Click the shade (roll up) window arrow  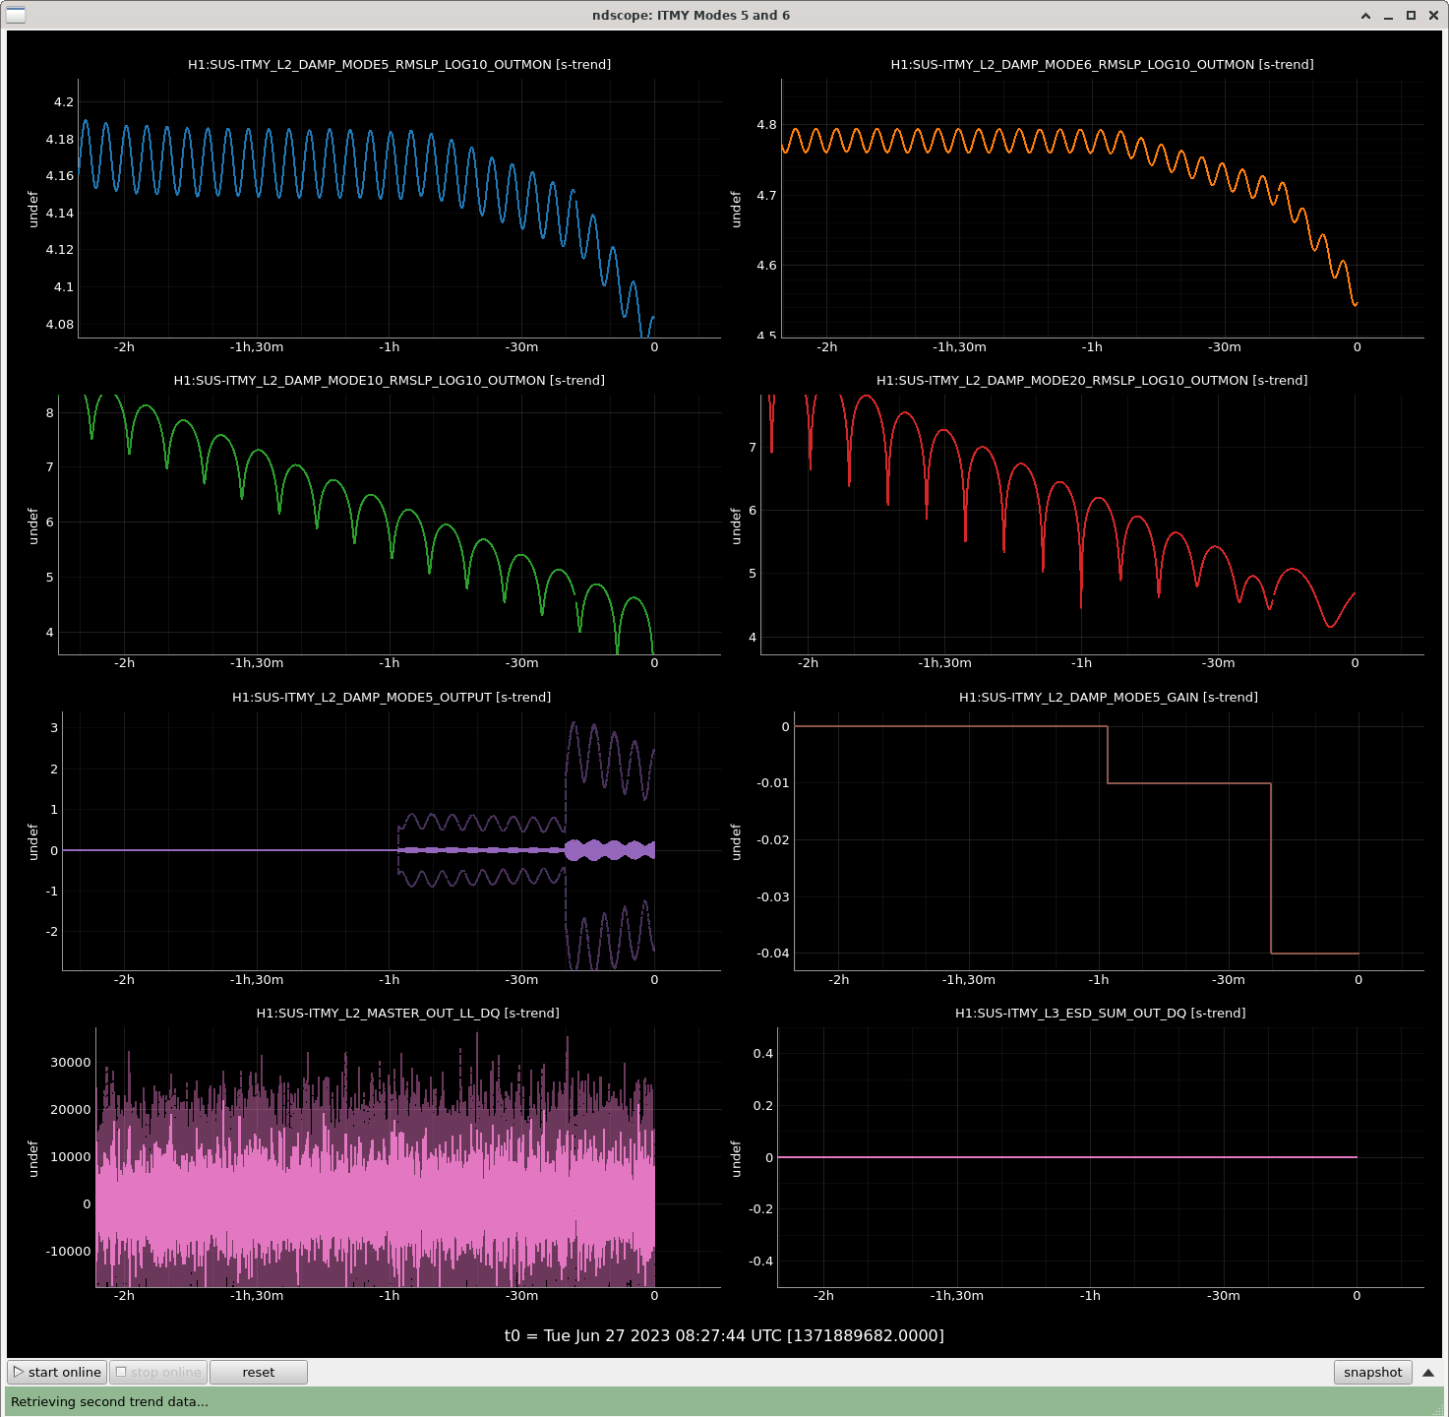coord(1365,16)
